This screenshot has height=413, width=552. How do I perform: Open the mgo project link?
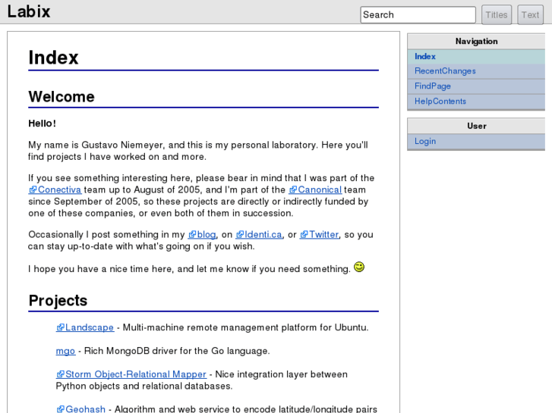point(65,352)
